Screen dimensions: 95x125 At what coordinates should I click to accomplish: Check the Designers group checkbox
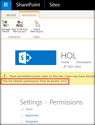pyautogui.click(x=22, y=121)
